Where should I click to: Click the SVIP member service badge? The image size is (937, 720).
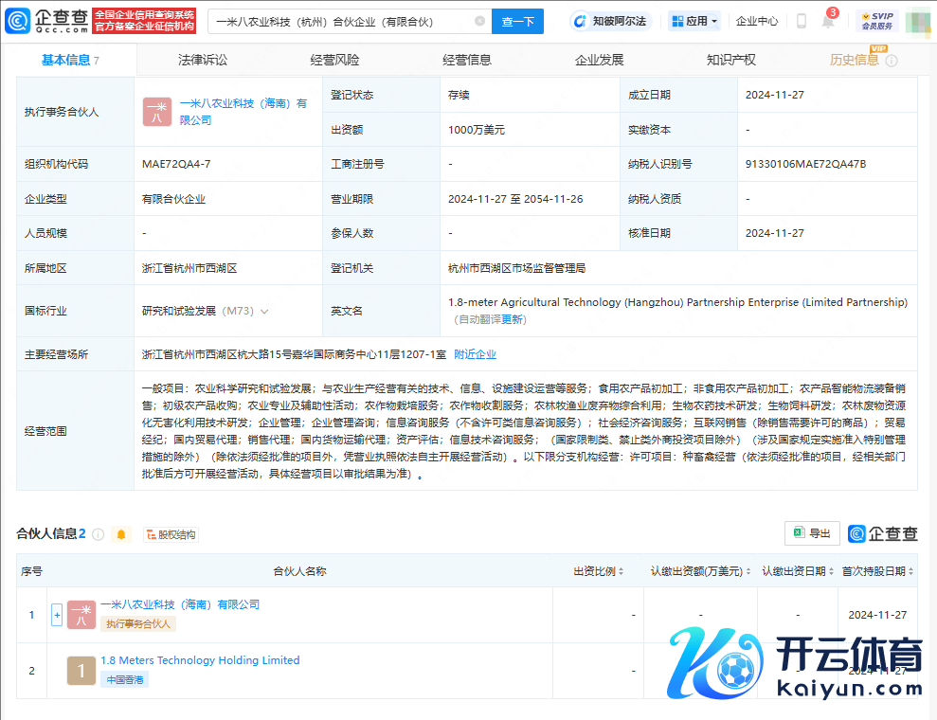click(x=876, y=21)
